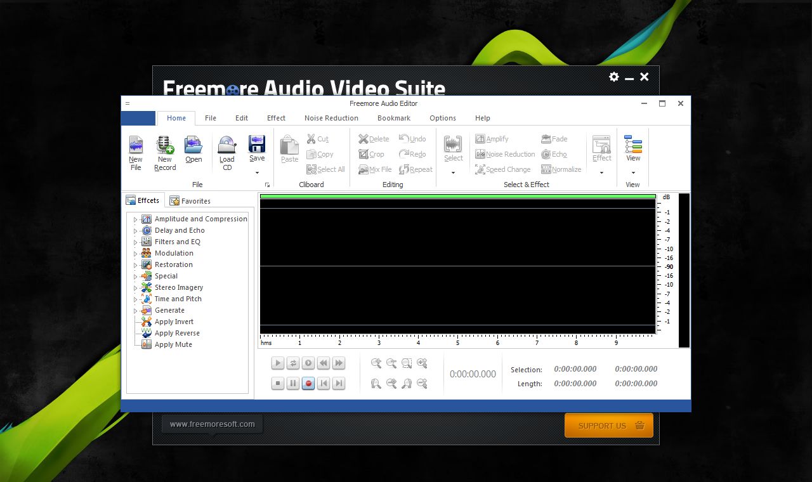
Task: Expand the Time and Pitch node
Action: tap(135, 299)
